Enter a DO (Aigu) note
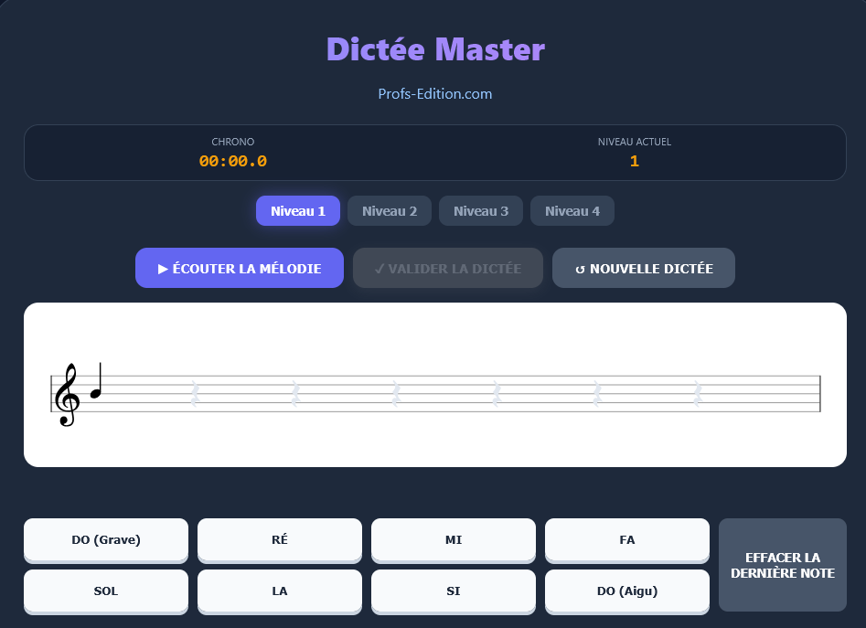The image size is (866, 628). tap(626, 591)
